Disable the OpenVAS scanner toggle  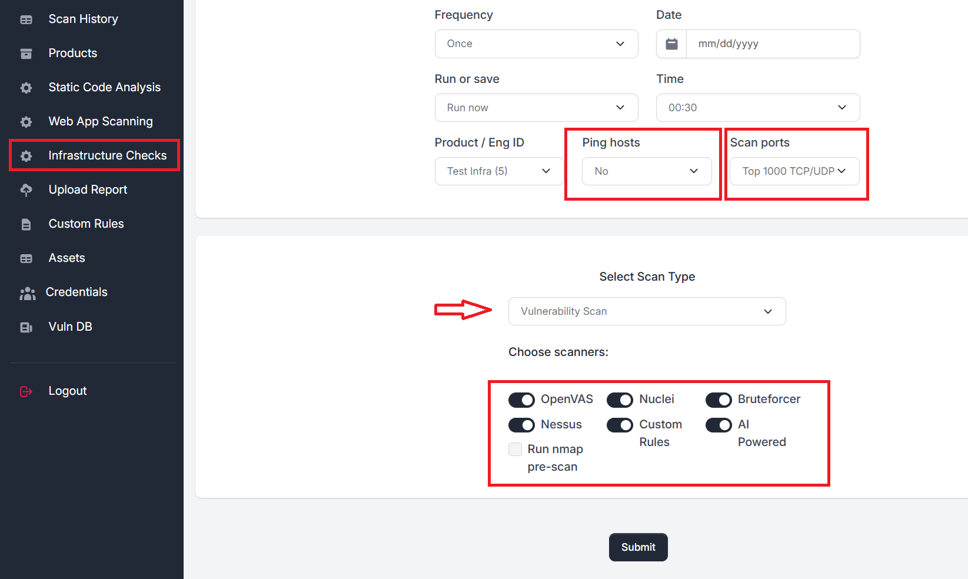pos(521,400)
